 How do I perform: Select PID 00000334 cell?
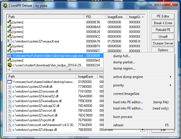[93, 65]
